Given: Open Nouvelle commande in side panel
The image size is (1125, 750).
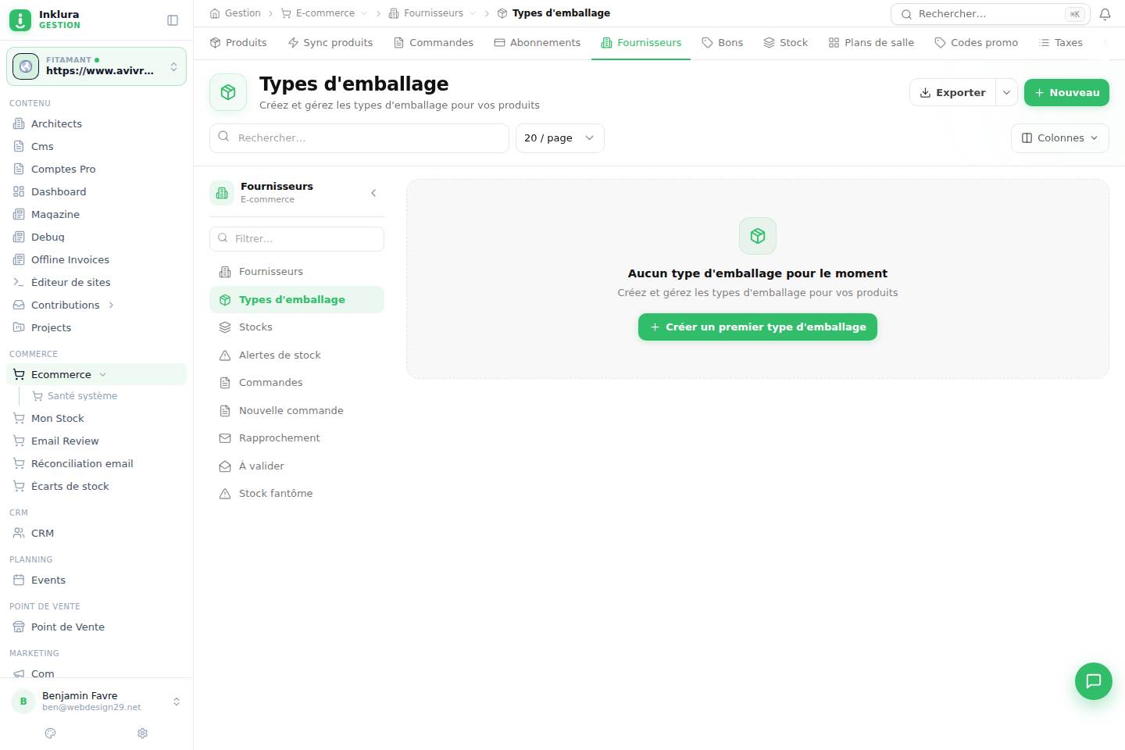Looking at the screenshot, I should pyautogui.click(x=297, y=411).
